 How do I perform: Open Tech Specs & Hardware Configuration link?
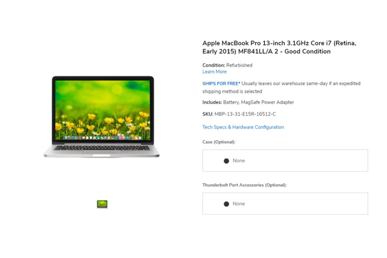coord(243,127)
